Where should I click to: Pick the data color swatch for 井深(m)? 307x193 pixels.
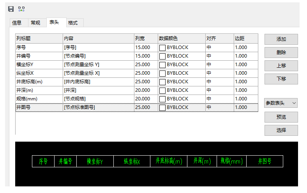tap(162, 90)
